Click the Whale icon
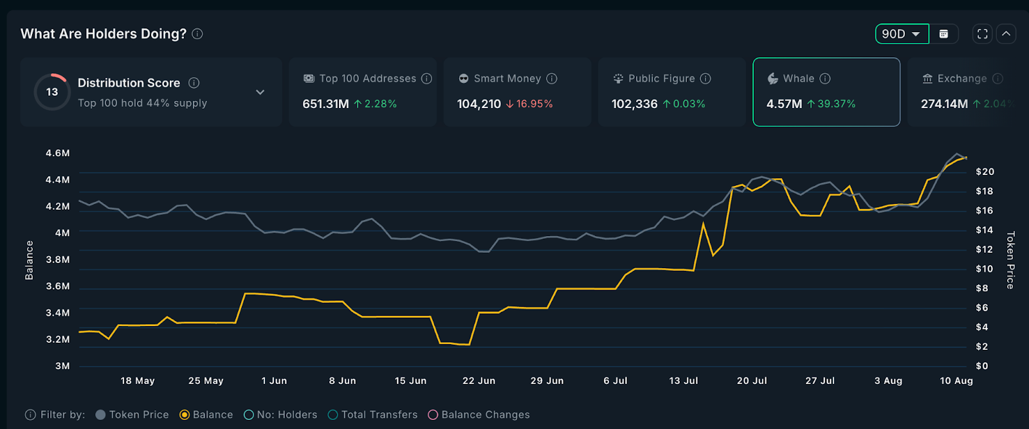 pyautogui.click(x=772, y=78)
